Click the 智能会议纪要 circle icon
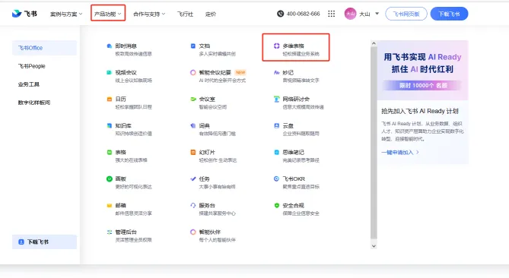 (x=193, y=73)
